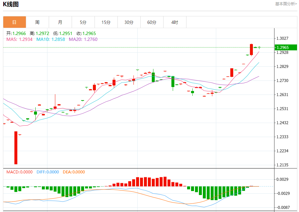Switch to the 周 weekly tab
The height and width of the screenshot is (212, 299).
pos(37,22)
